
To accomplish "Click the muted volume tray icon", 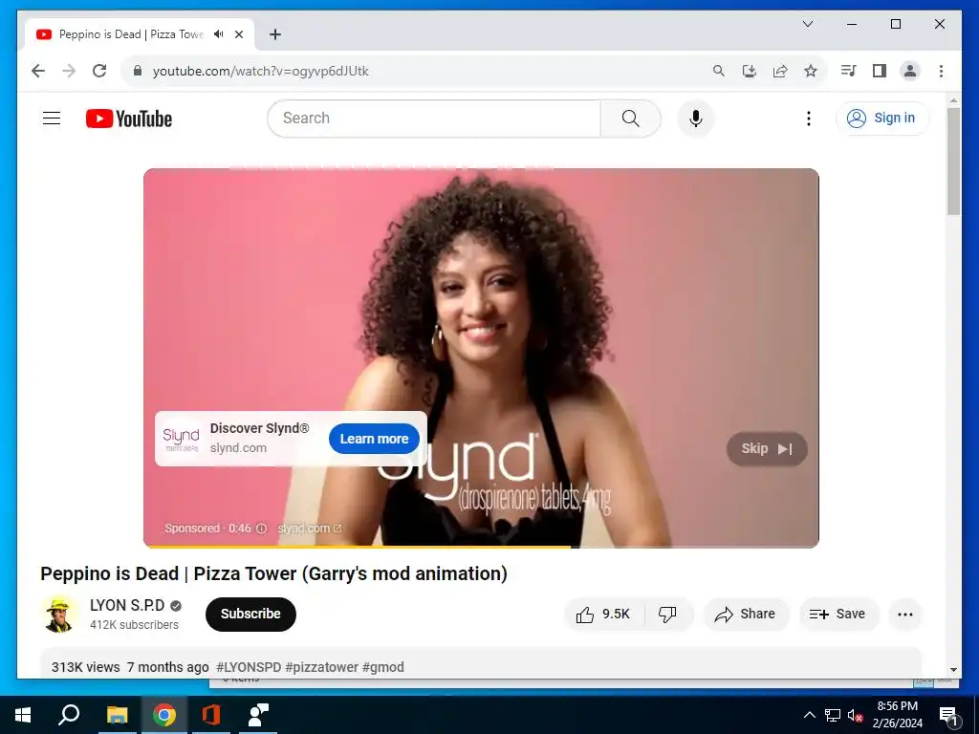I will (856, 715).
